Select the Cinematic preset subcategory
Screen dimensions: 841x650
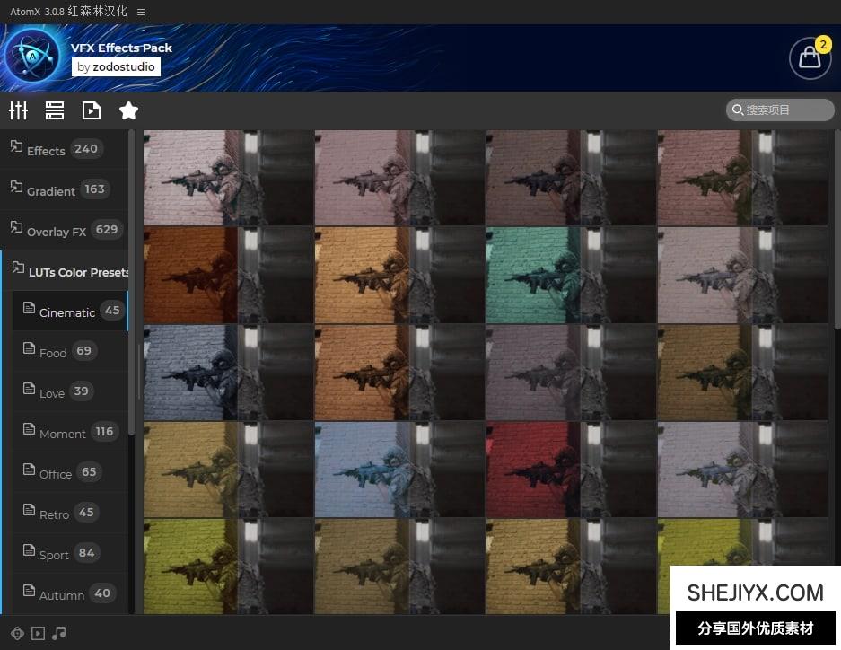tap(67, 312)
